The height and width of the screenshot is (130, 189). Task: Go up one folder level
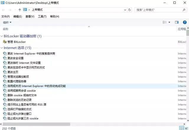(x=20, y=10)
